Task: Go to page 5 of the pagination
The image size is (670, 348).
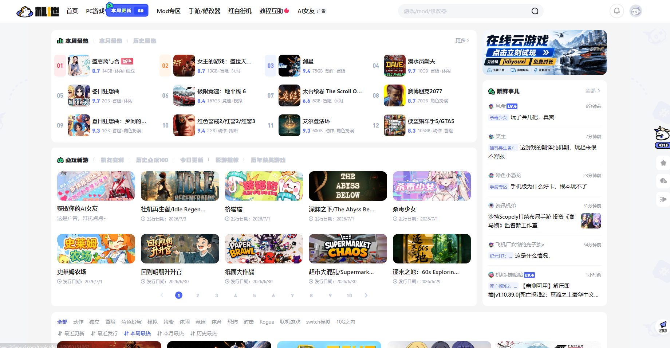Action: (254, 296)
